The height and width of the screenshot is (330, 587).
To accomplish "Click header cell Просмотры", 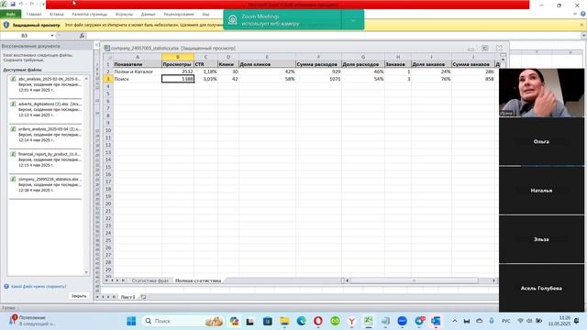I will 178,64.
